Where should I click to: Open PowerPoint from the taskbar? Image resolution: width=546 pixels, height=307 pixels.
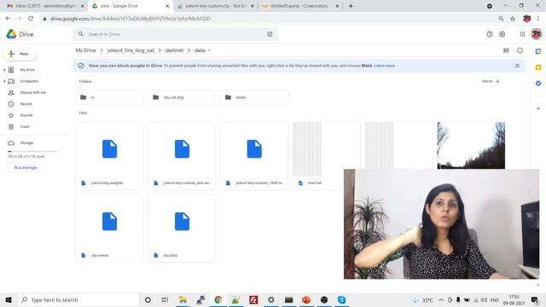point(306,299)
